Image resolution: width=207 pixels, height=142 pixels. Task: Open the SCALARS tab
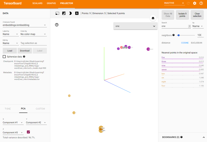pos(37,3)
